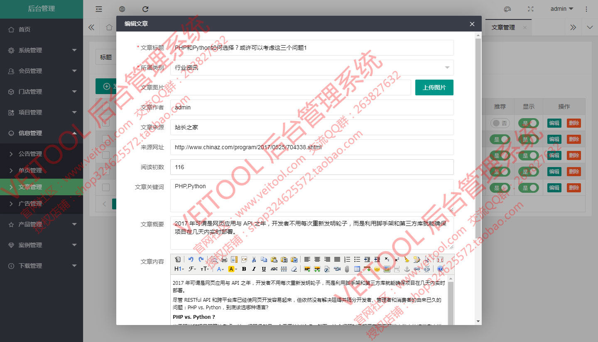Open 案例管理 in the sidebar
Screen dimensions: 598x342
tap(42, 245)
